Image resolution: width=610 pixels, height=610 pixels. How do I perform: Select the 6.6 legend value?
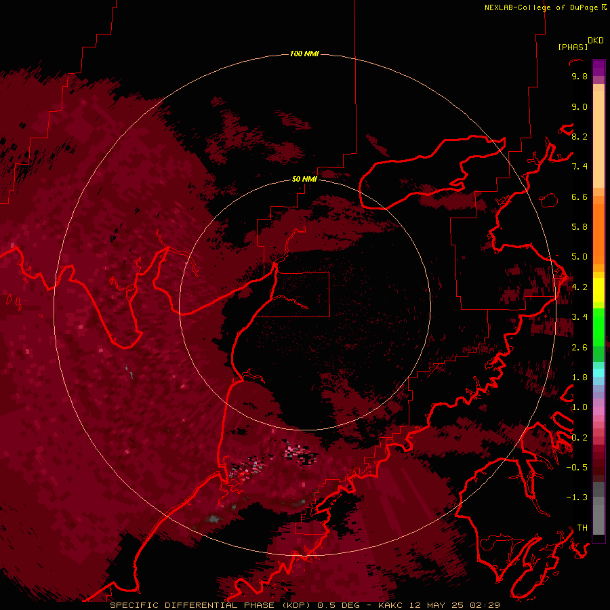[x=579, y=197]
